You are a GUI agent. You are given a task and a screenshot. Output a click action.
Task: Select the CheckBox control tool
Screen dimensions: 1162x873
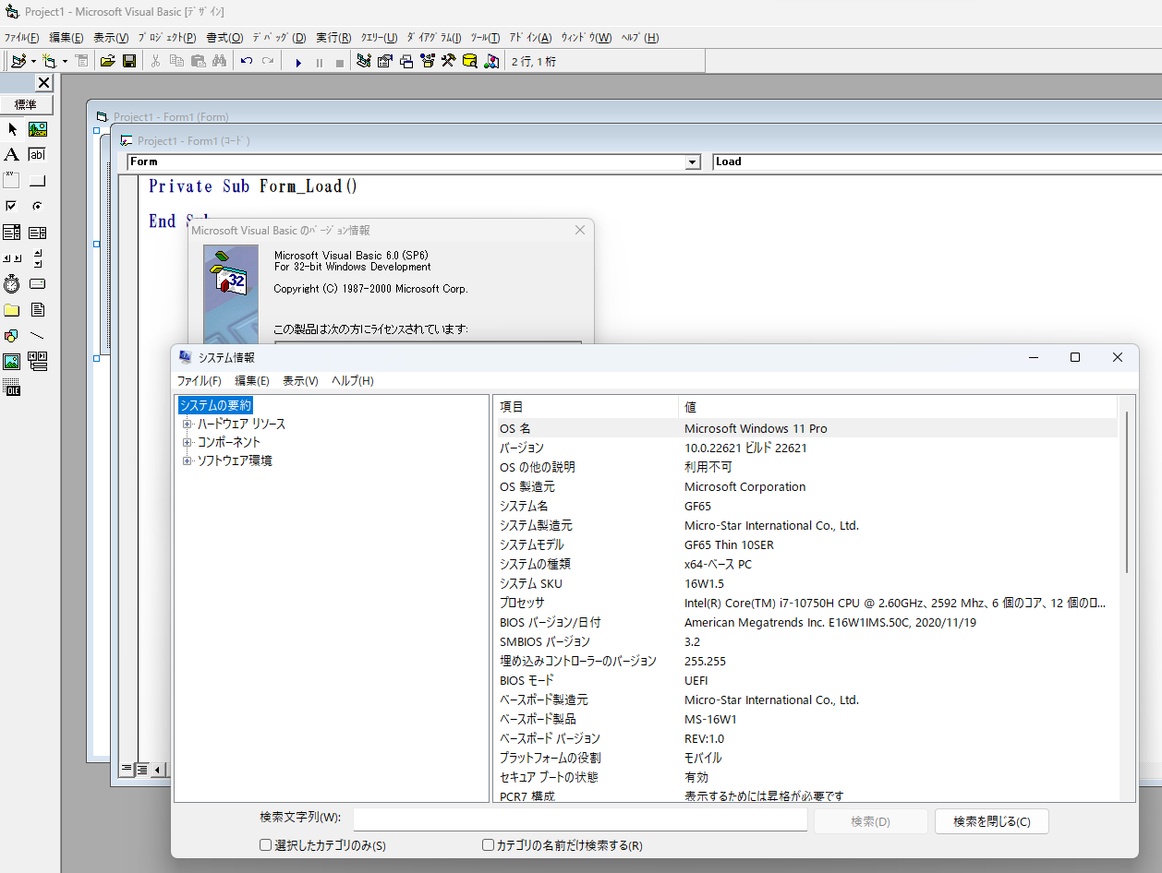pyautogui.click(x=12, y=206)
